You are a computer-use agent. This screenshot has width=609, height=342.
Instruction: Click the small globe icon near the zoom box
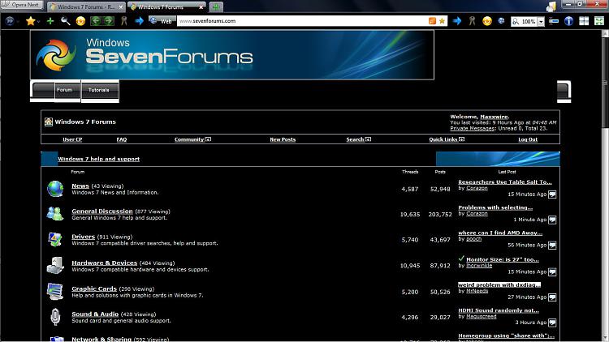(502, 21)
